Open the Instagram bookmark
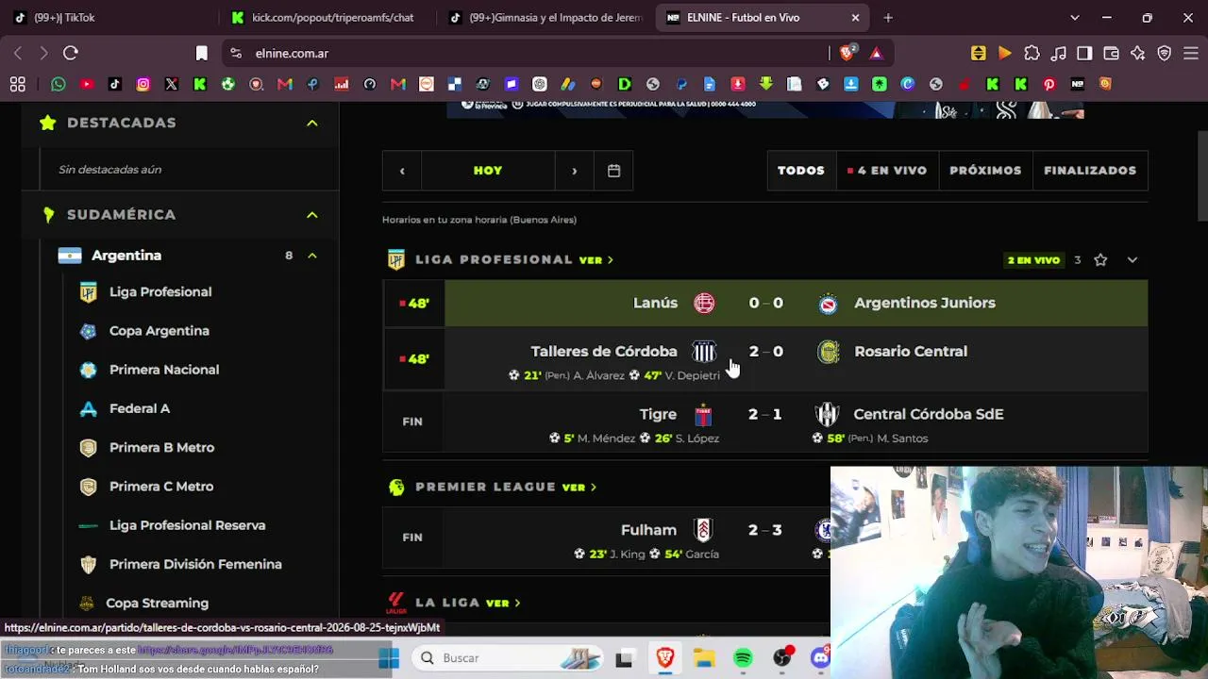 (x=143, y=84)
